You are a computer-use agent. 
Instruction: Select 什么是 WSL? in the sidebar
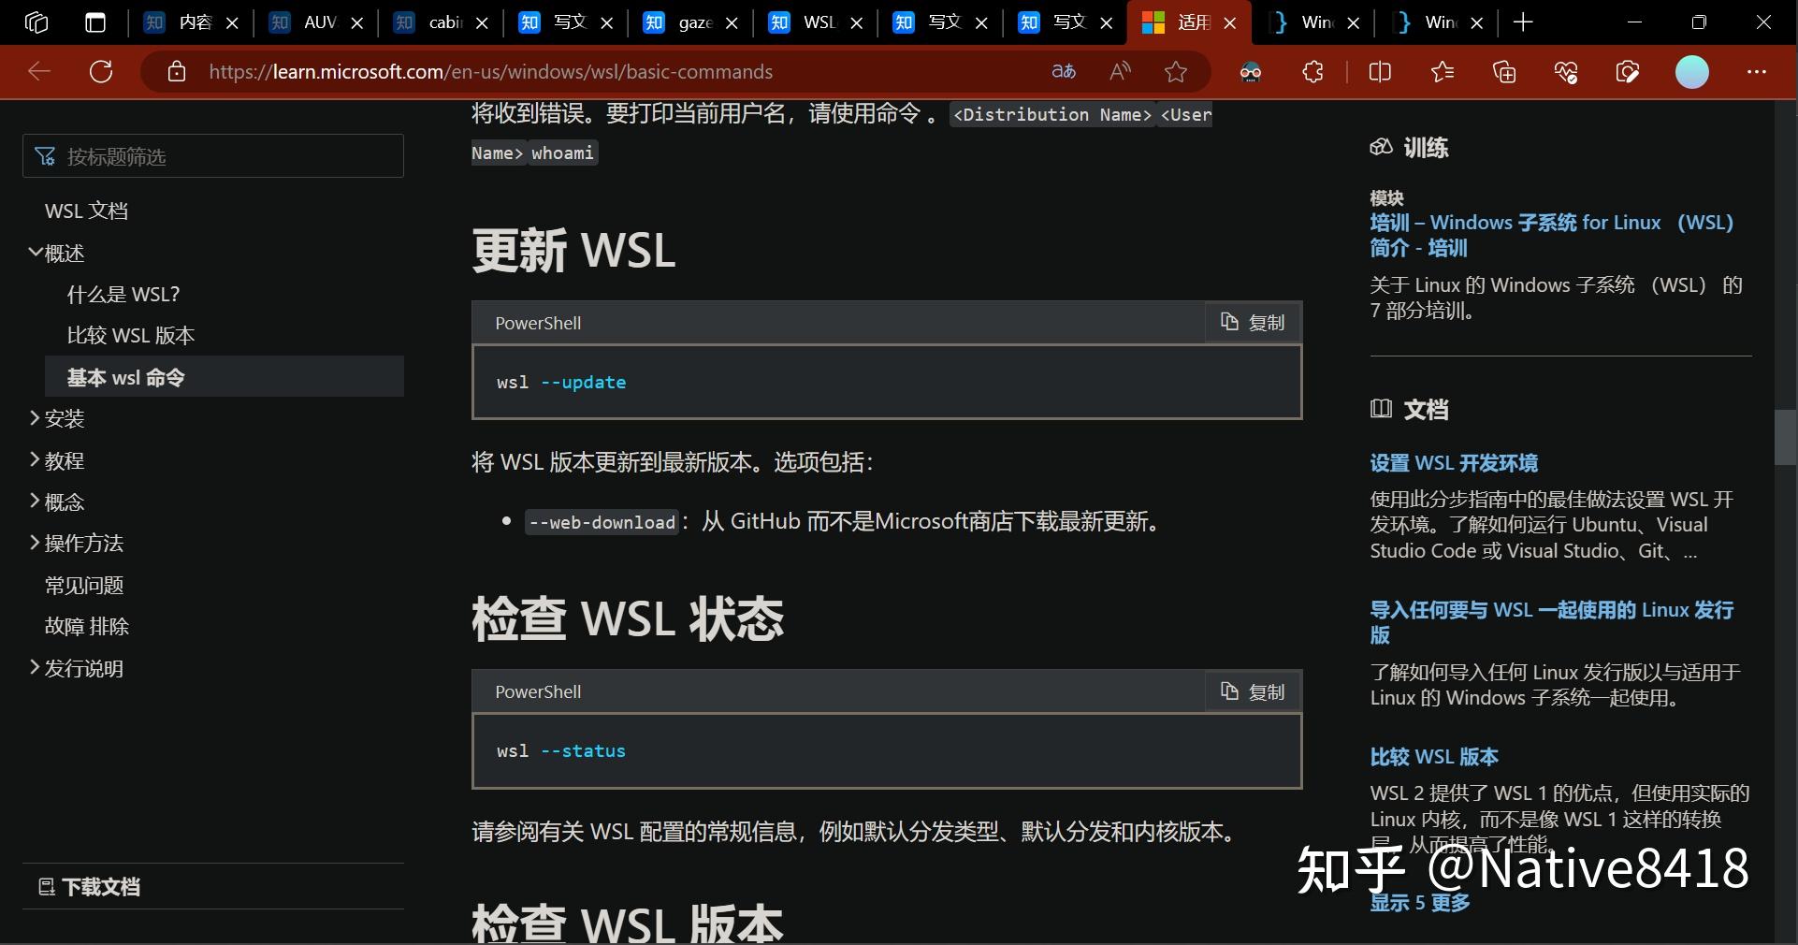(x=123, y=293)
